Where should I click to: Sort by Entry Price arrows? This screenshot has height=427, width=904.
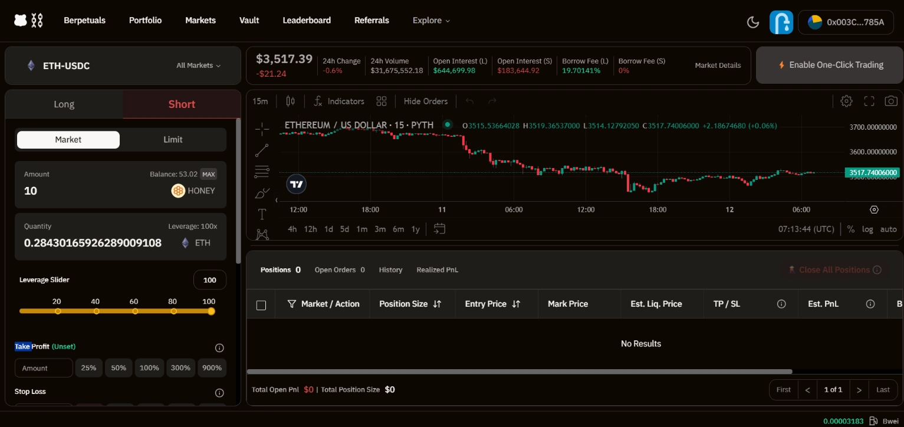click(x=516, y=304)
